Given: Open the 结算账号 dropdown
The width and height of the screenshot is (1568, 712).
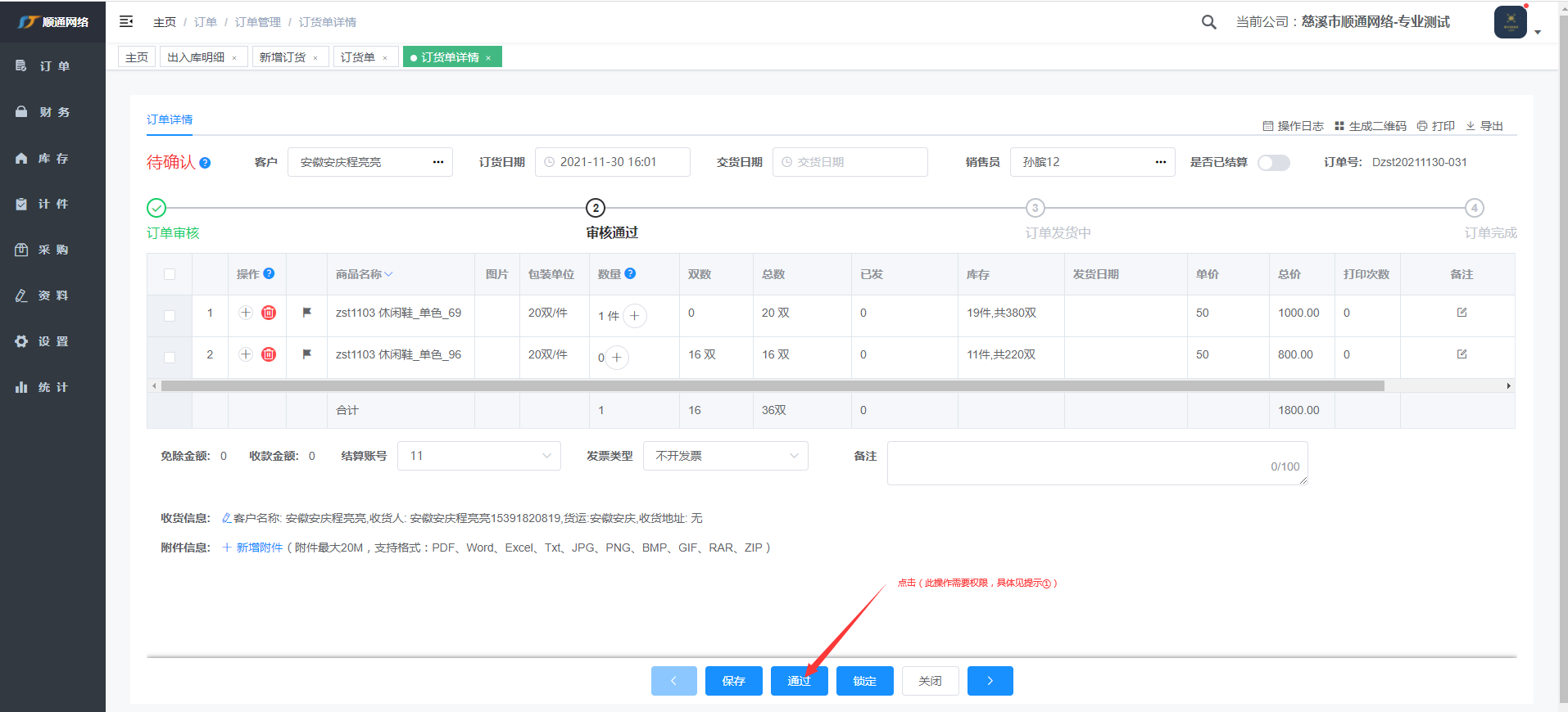Looking at the screenshot, I should tap(479, 456).
